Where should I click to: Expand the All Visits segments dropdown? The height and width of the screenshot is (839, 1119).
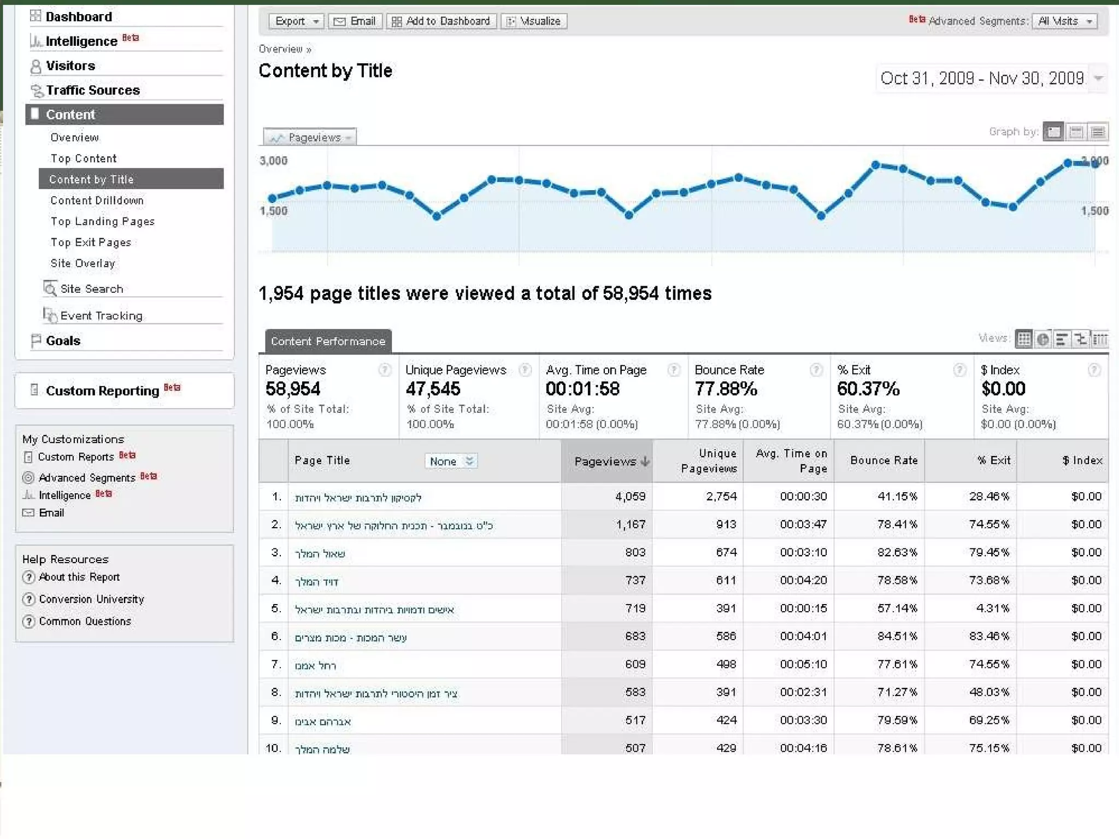pyautogui.click(x=1064, y=21)
